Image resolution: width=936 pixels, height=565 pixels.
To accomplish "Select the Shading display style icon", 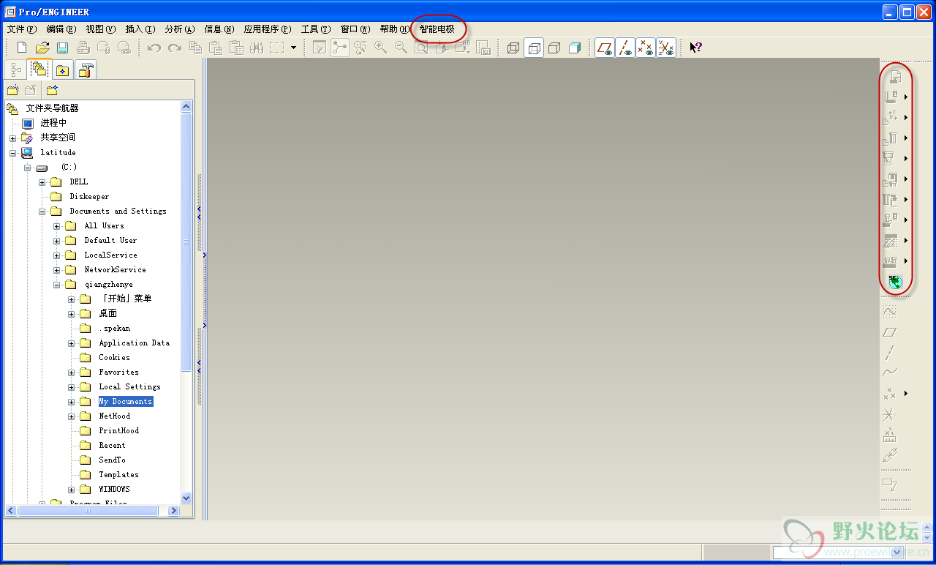I will point(575,48).
